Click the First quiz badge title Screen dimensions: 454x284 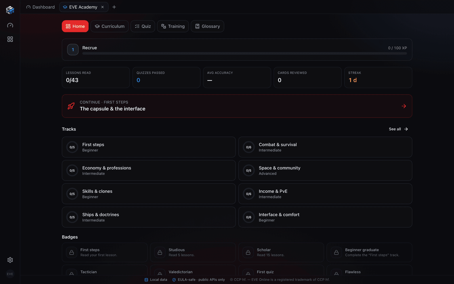(265, 272)
